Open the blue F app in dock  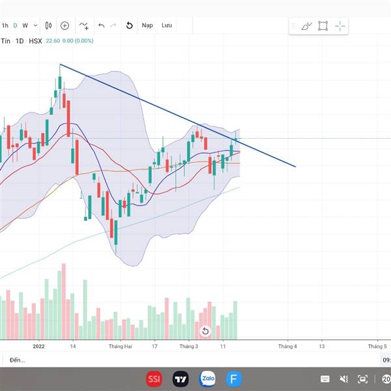[x=234, y=379]
